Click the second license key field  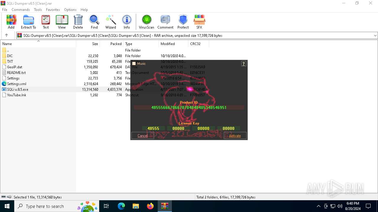(x=178, y=128)
